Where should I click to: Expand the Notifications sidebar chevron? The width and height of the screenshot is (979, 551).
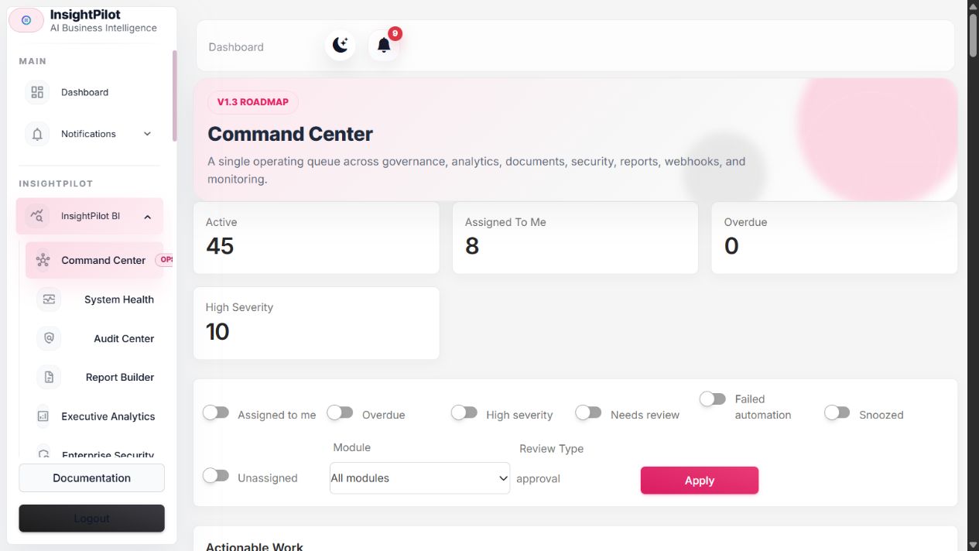pyautogui.click(x=147, y=134)
